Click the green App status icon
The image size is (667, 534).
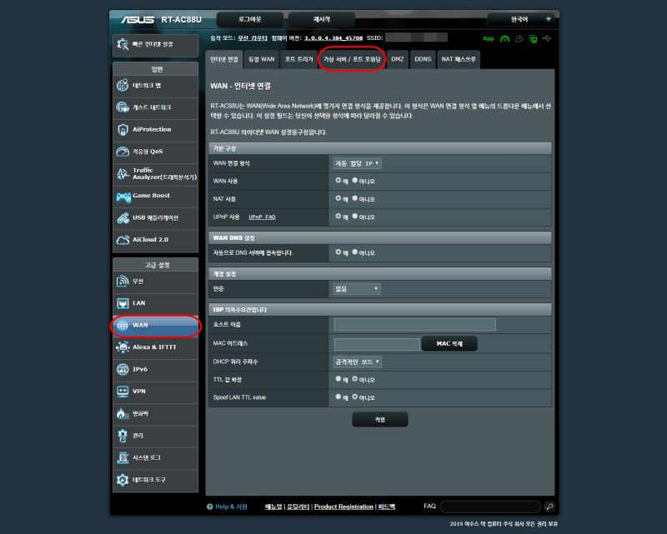(489, 38)
